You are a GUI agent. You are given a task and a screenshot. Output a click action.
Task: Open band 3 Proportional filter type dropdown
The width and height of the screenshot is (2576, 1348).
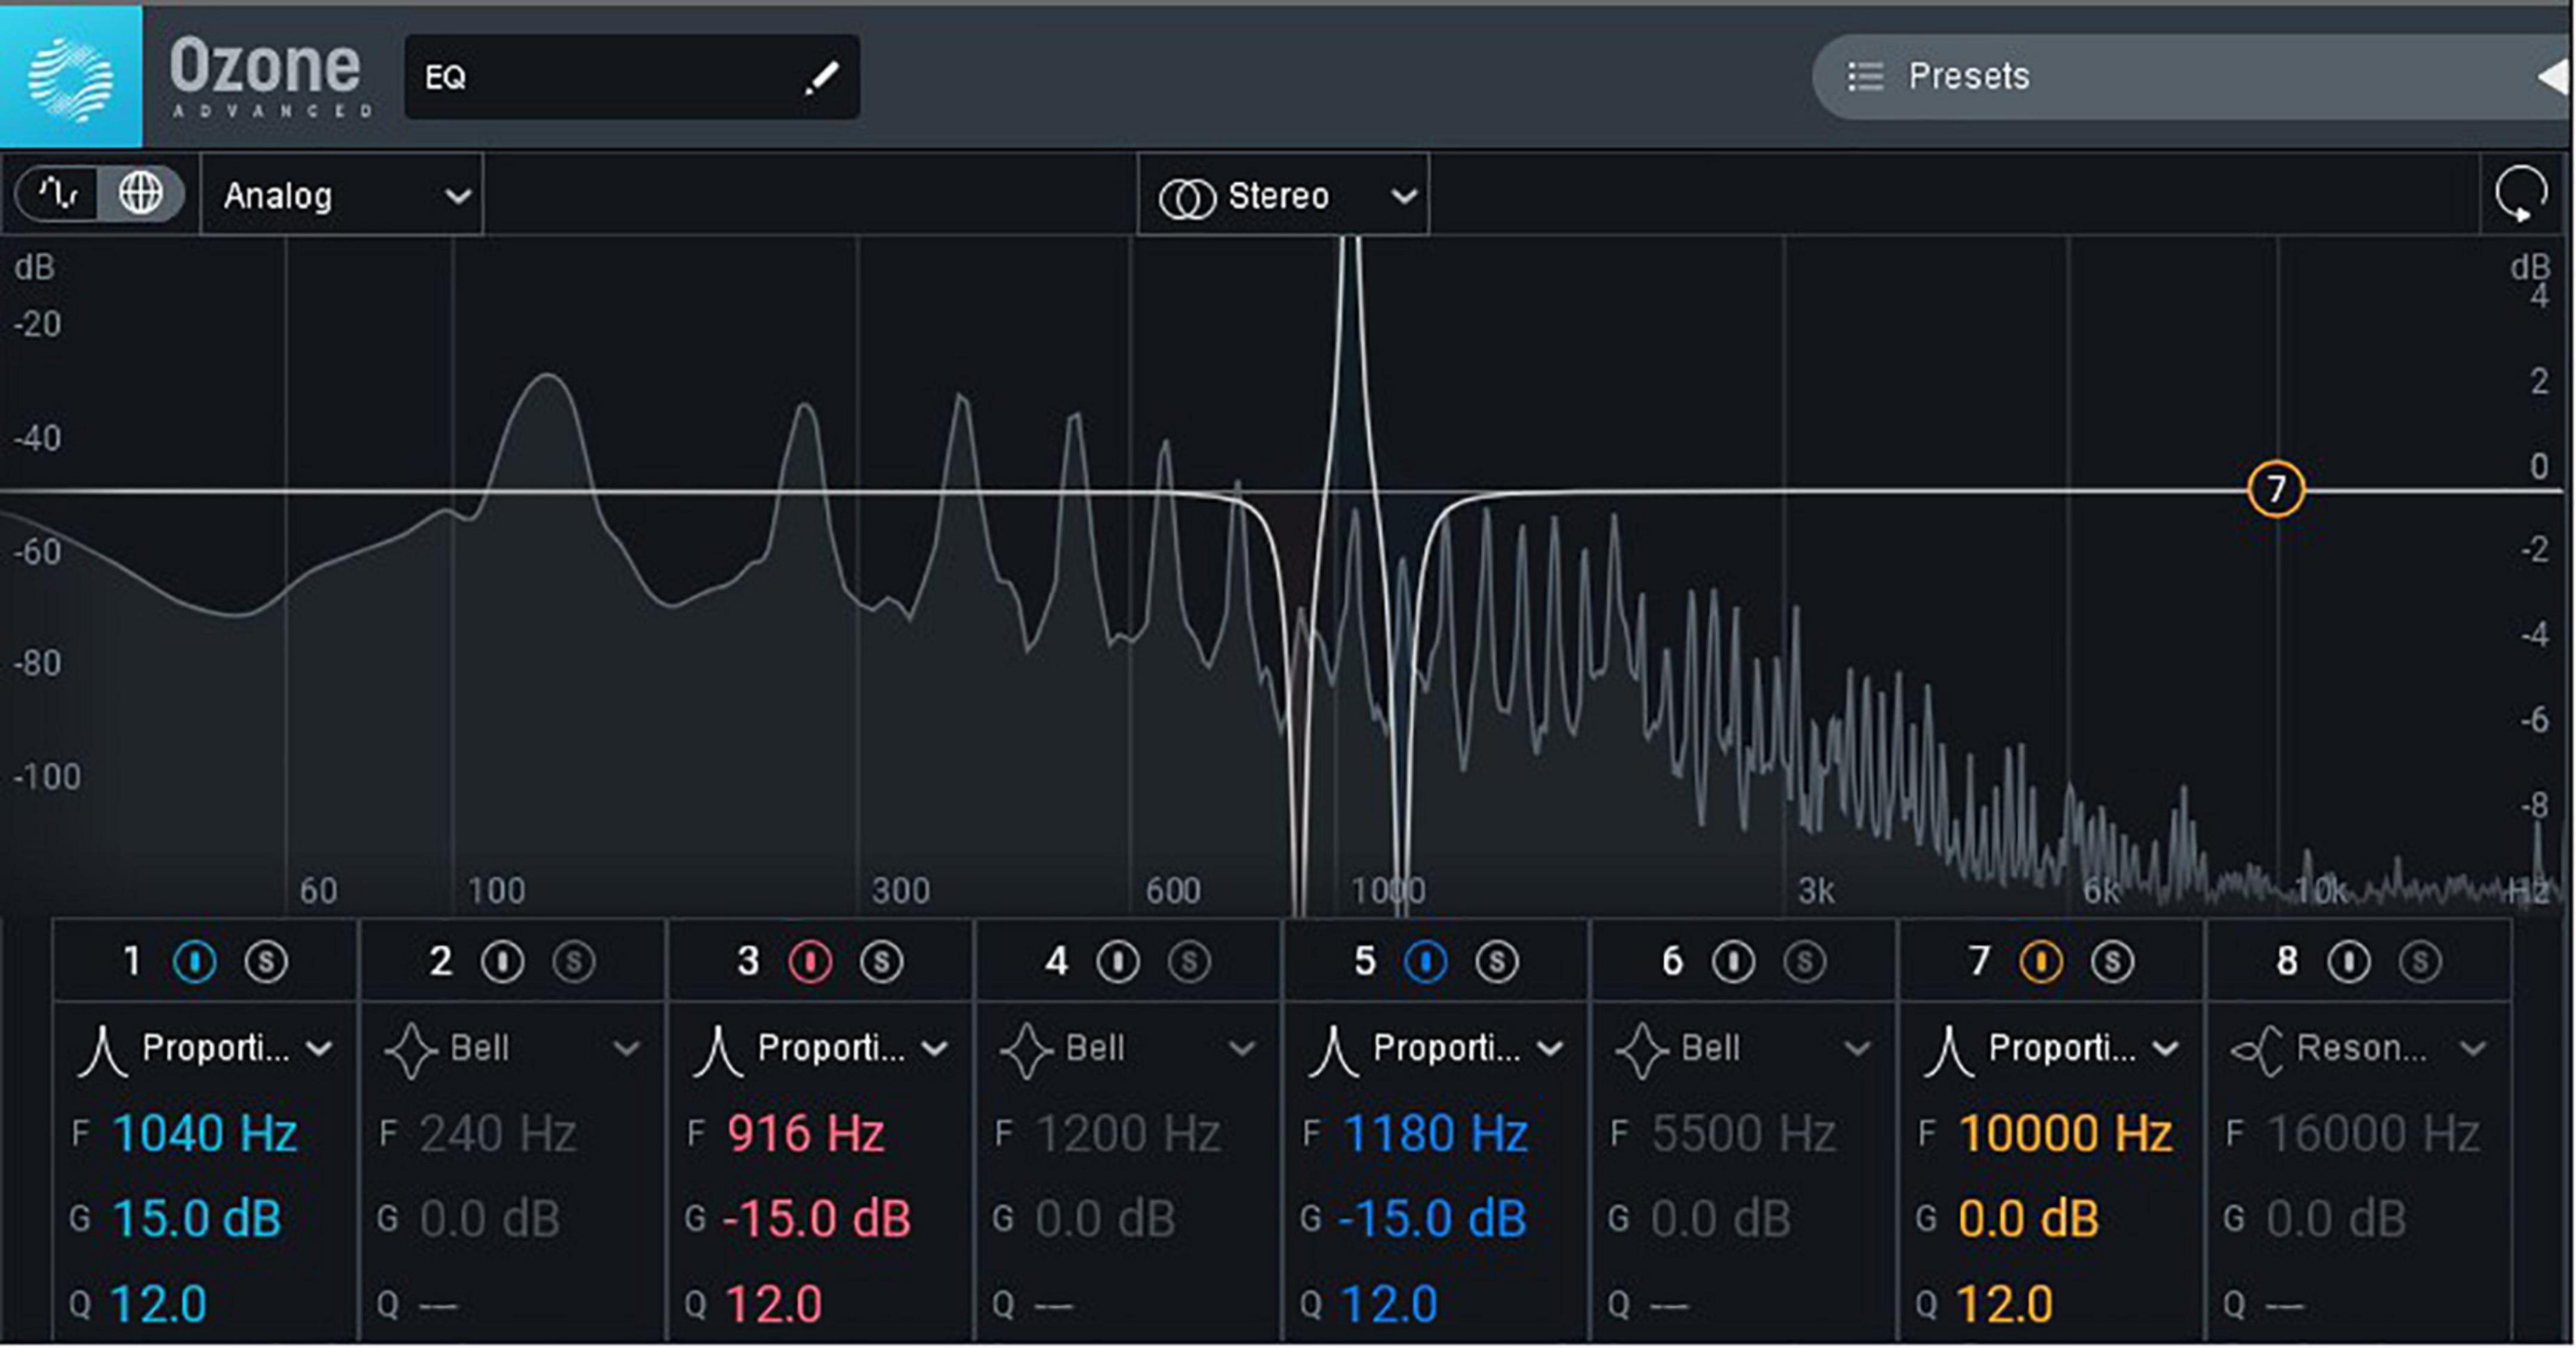click(x=820, y=1049)
